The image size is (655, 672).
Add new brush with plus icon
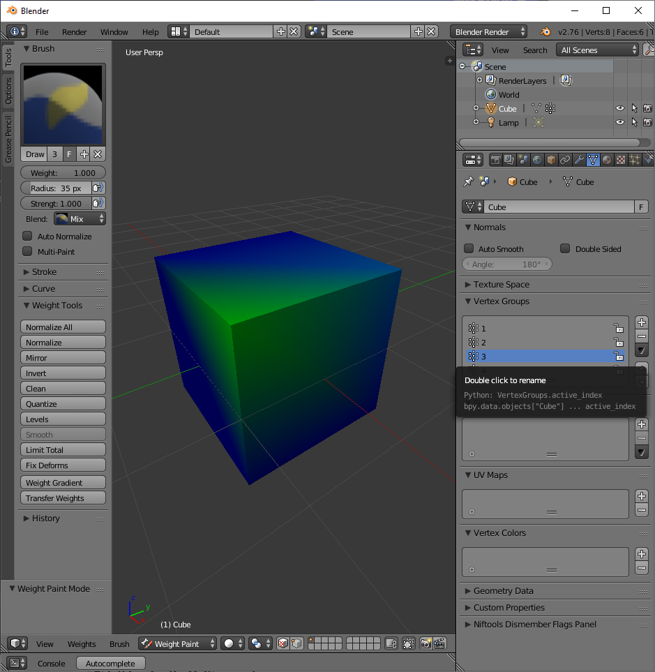(84, 154)
